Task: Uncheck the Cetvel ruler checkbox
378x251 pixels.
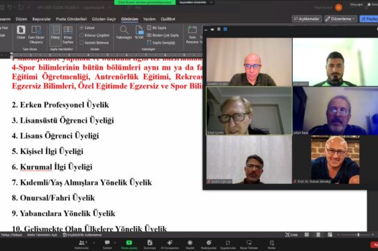Action: 82,28
